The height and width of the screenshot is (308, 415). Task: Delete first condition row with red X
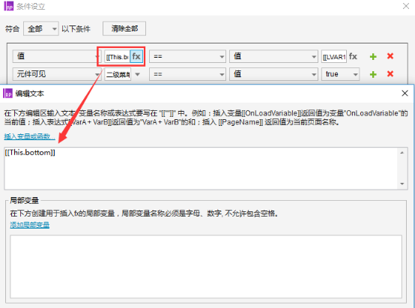point(390,56)
